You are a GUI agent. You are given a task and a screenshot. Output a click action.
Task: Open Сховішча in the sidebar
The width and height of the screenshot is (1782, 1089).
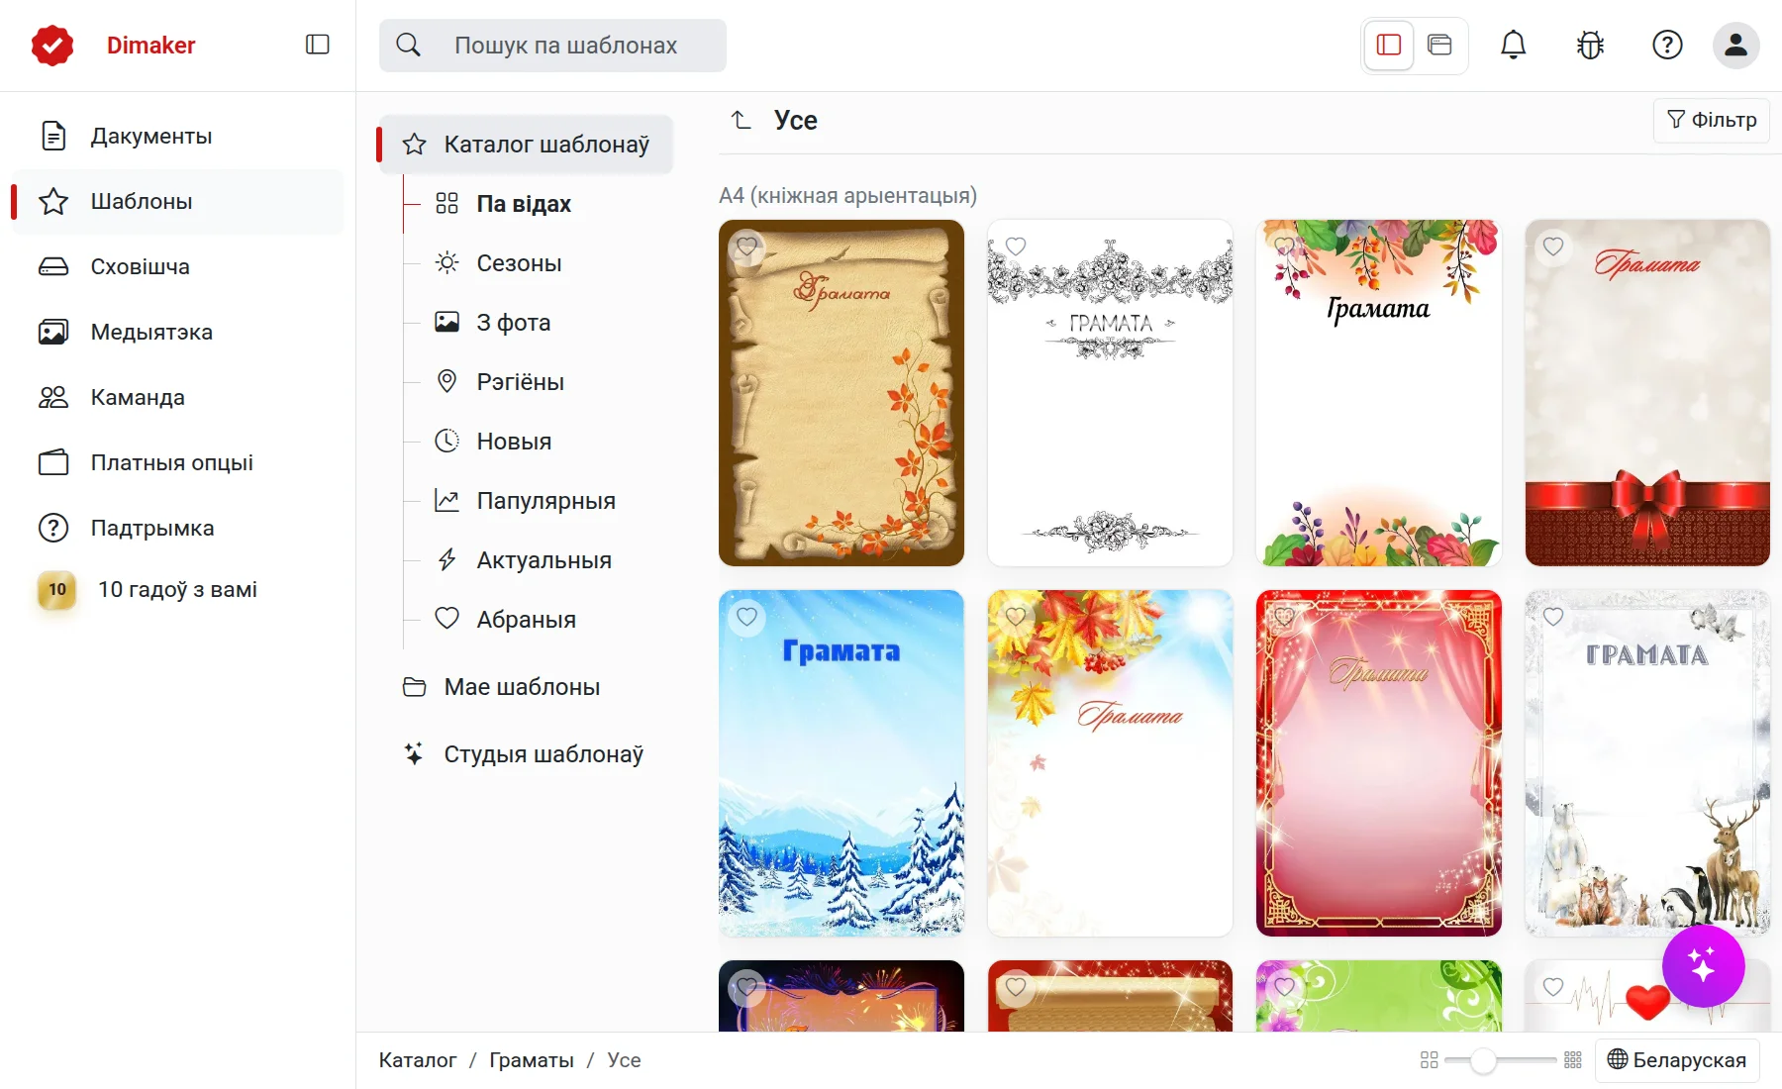(177, 266)
